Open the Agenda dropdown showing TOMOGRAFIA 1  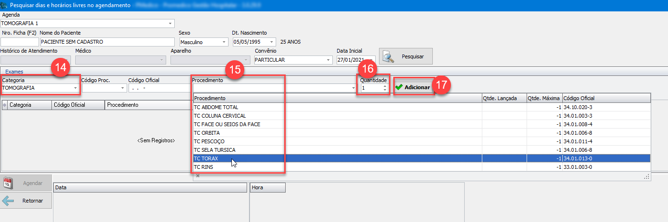click(170, 23)
